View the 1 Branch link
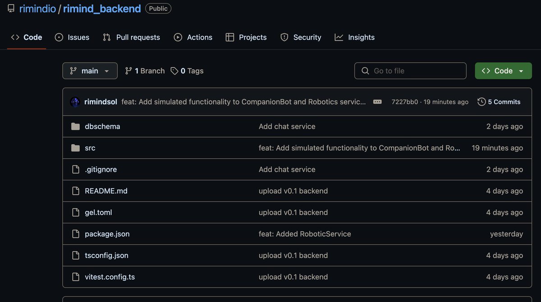 pos(145,71)
